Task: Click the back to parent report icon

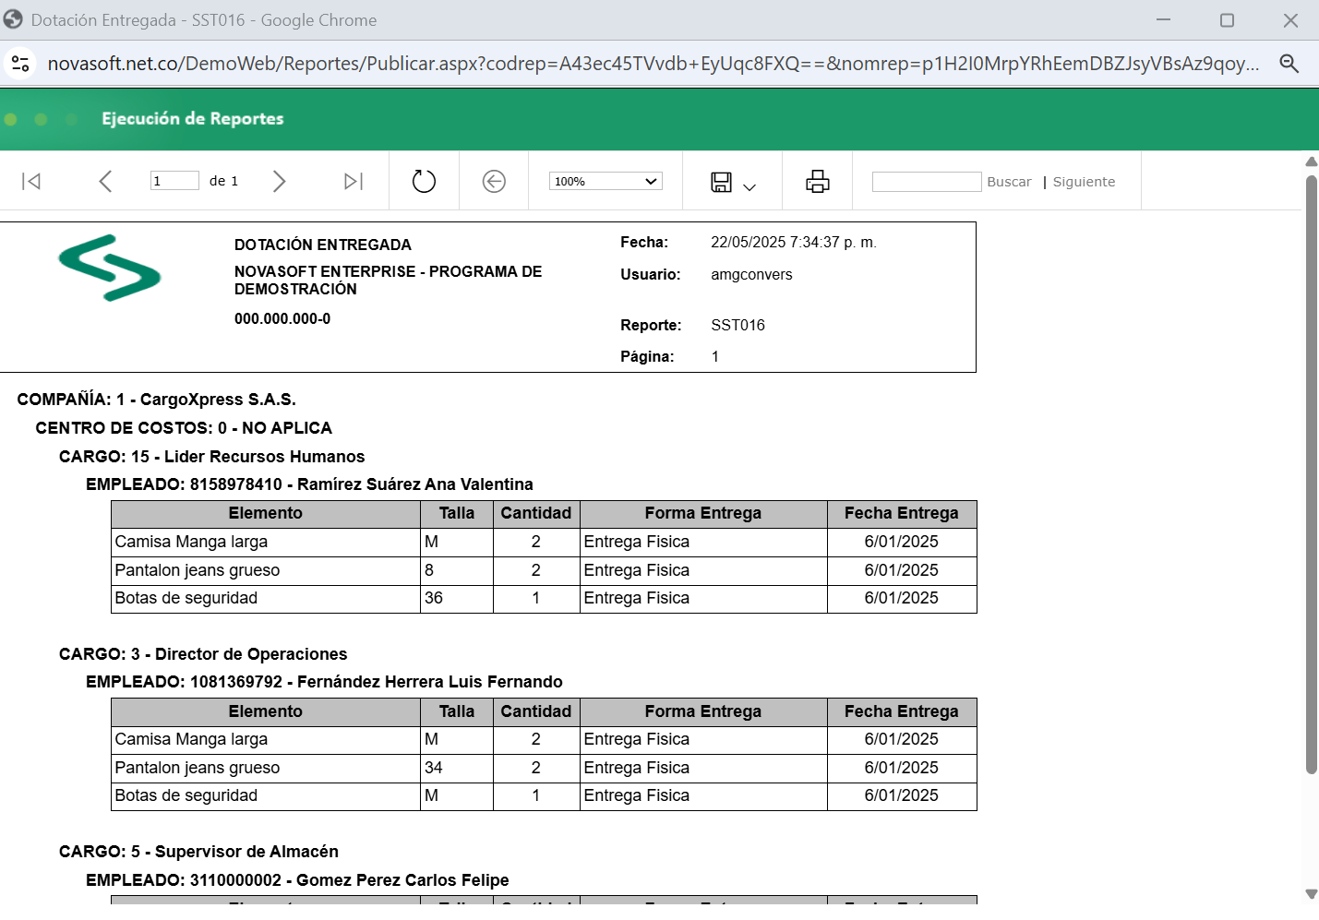Action: tap(494, 181)
